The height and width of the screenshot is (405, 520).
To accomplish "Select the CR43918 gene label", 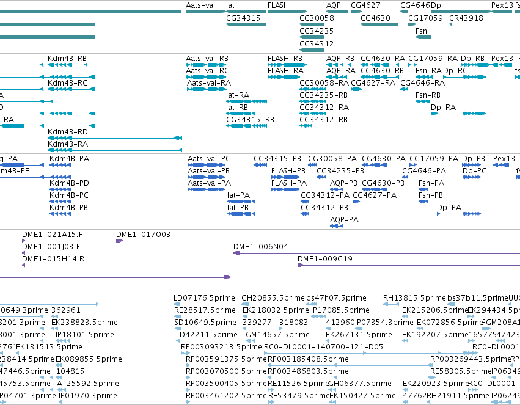I will coord(466,18).
